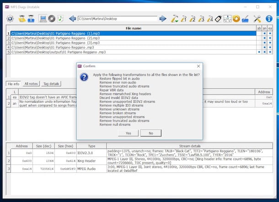Click No to cancel the transformations

click(x=151, y=133)
